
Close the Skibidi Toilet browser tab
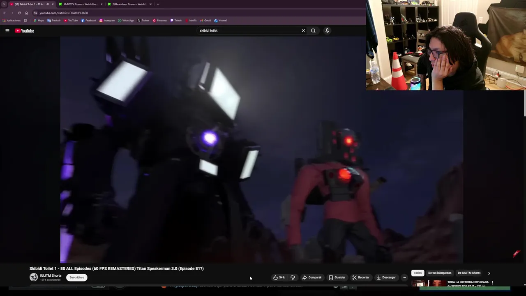pos(53,4)
